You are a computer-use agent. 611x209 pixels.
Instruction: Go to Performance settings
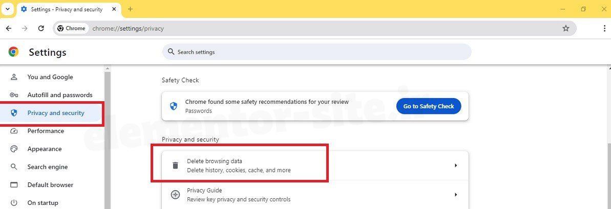pyautogui.click(x=46, y=131)
